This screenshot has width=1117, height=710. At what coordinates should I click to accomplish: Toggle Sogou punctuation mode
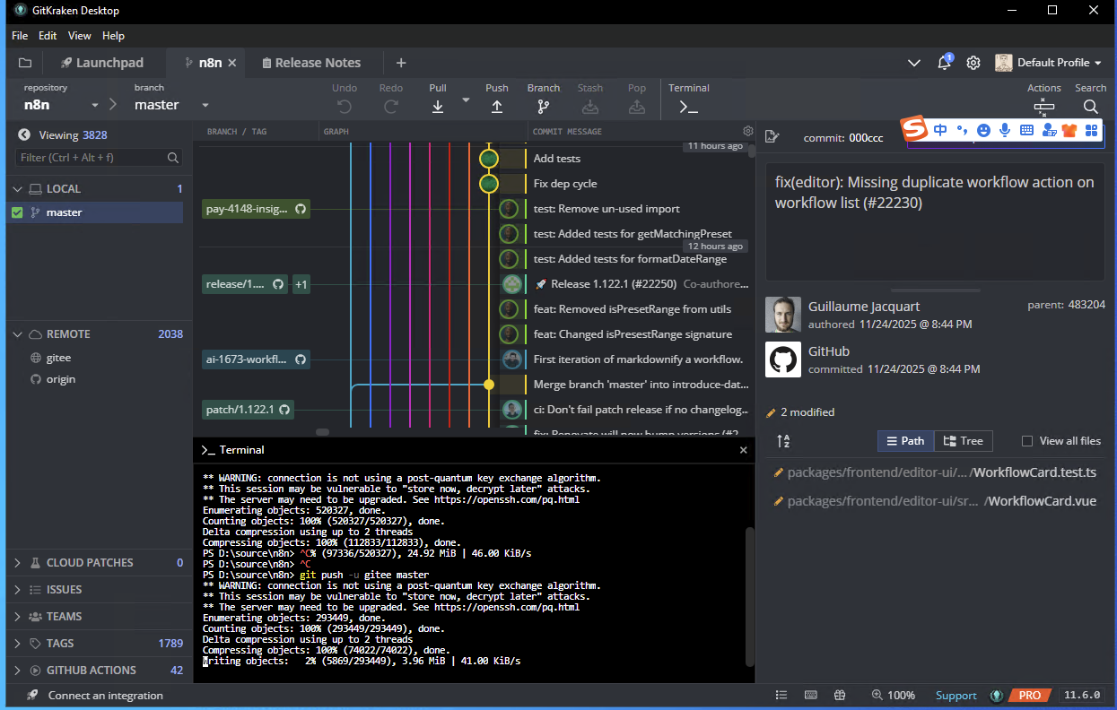[962, 130]
